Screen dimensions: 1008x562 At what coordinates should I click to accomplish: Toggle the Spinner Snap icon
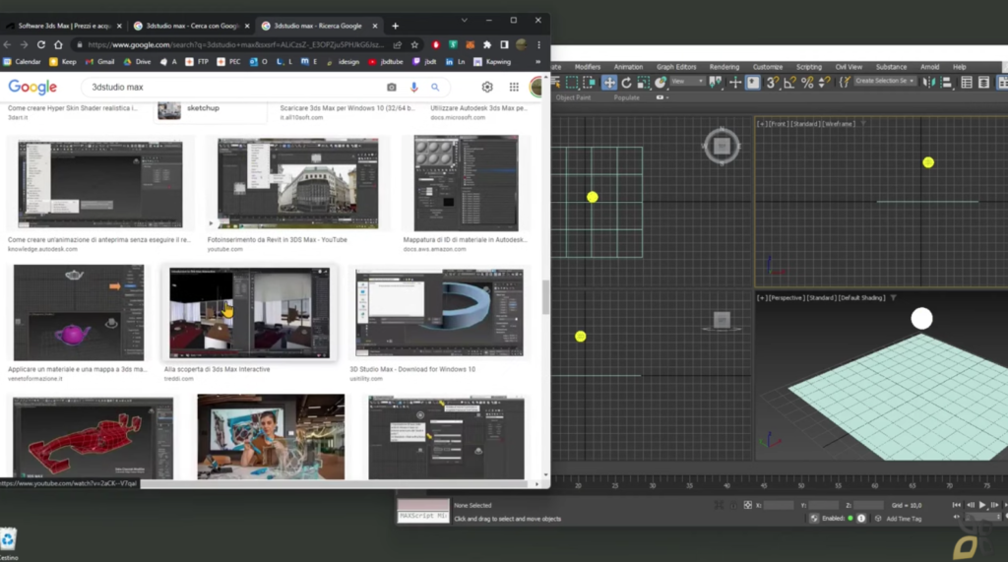pyautogui.click(x=824, y=83)
